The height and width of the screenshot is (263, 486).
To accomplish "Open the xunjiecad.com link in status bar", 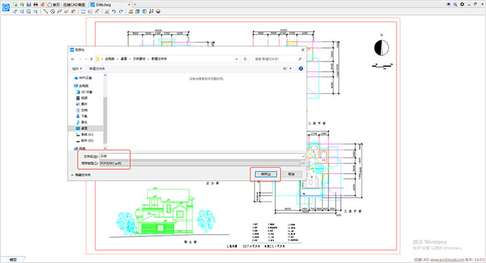I will coord(447,260).
